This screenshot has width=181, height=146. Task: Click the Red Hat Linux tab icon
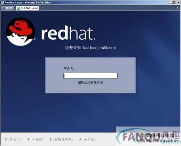pyautogui.click(x=18, y=8)
